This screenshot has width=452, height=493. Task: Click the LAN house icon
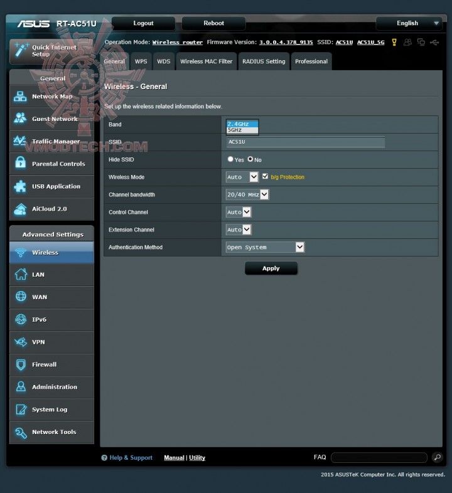point(21,274)
